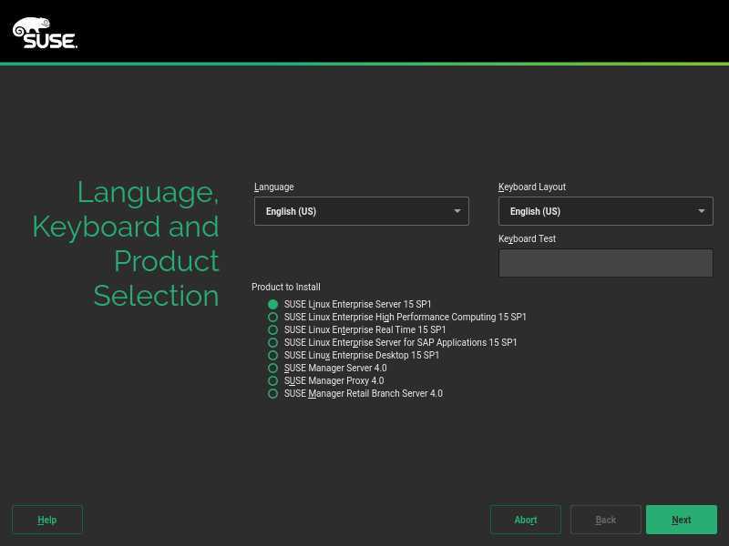Open the Help button
The height and width of the screenshot is (546, 729).
tap(47, 520)
